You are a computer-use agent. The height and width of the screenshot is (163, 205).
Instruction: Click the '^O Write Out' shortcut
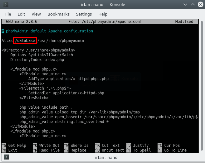[46, 146]
